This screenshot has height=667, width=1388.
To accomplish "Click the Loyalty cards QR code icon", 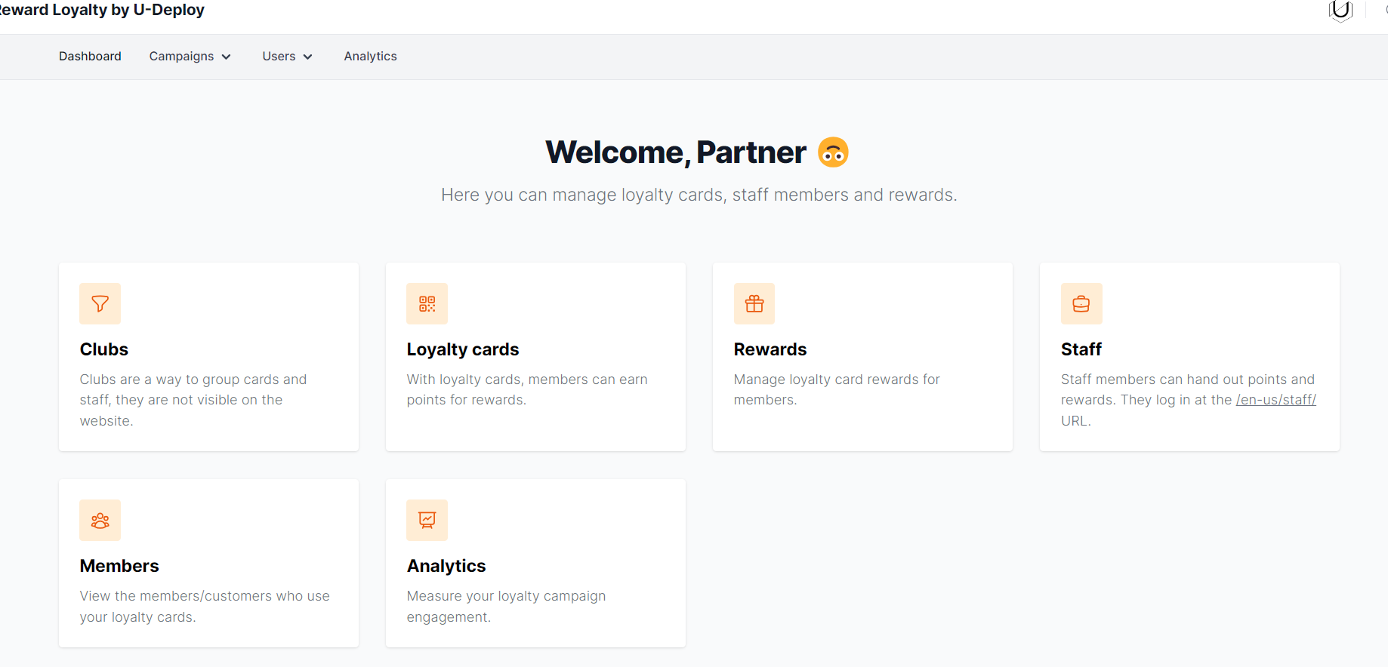I will 427,303.
